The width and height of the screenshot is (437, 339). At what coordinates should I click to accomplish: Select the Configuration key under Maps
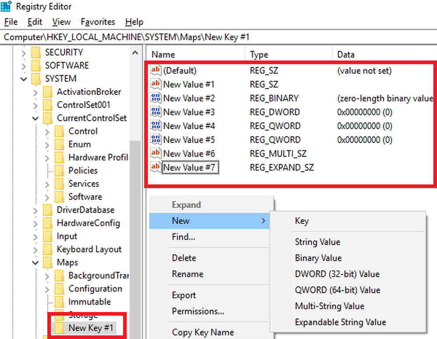click(95, 289)
